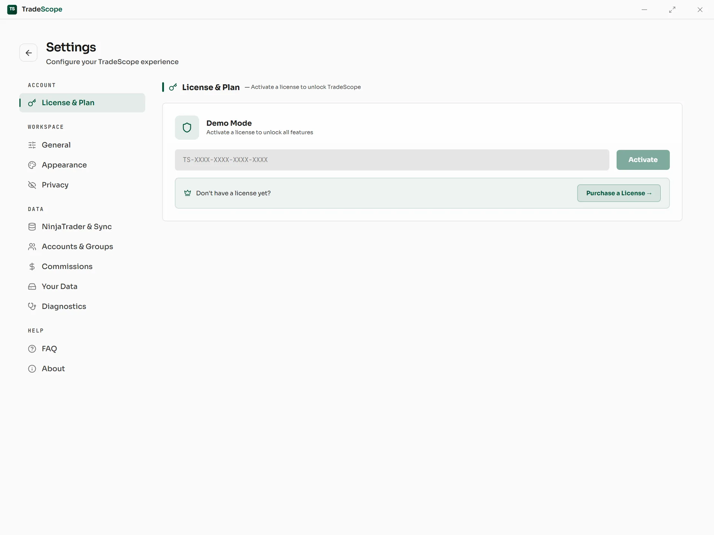Open the FAQ help page

click(82, 349)
